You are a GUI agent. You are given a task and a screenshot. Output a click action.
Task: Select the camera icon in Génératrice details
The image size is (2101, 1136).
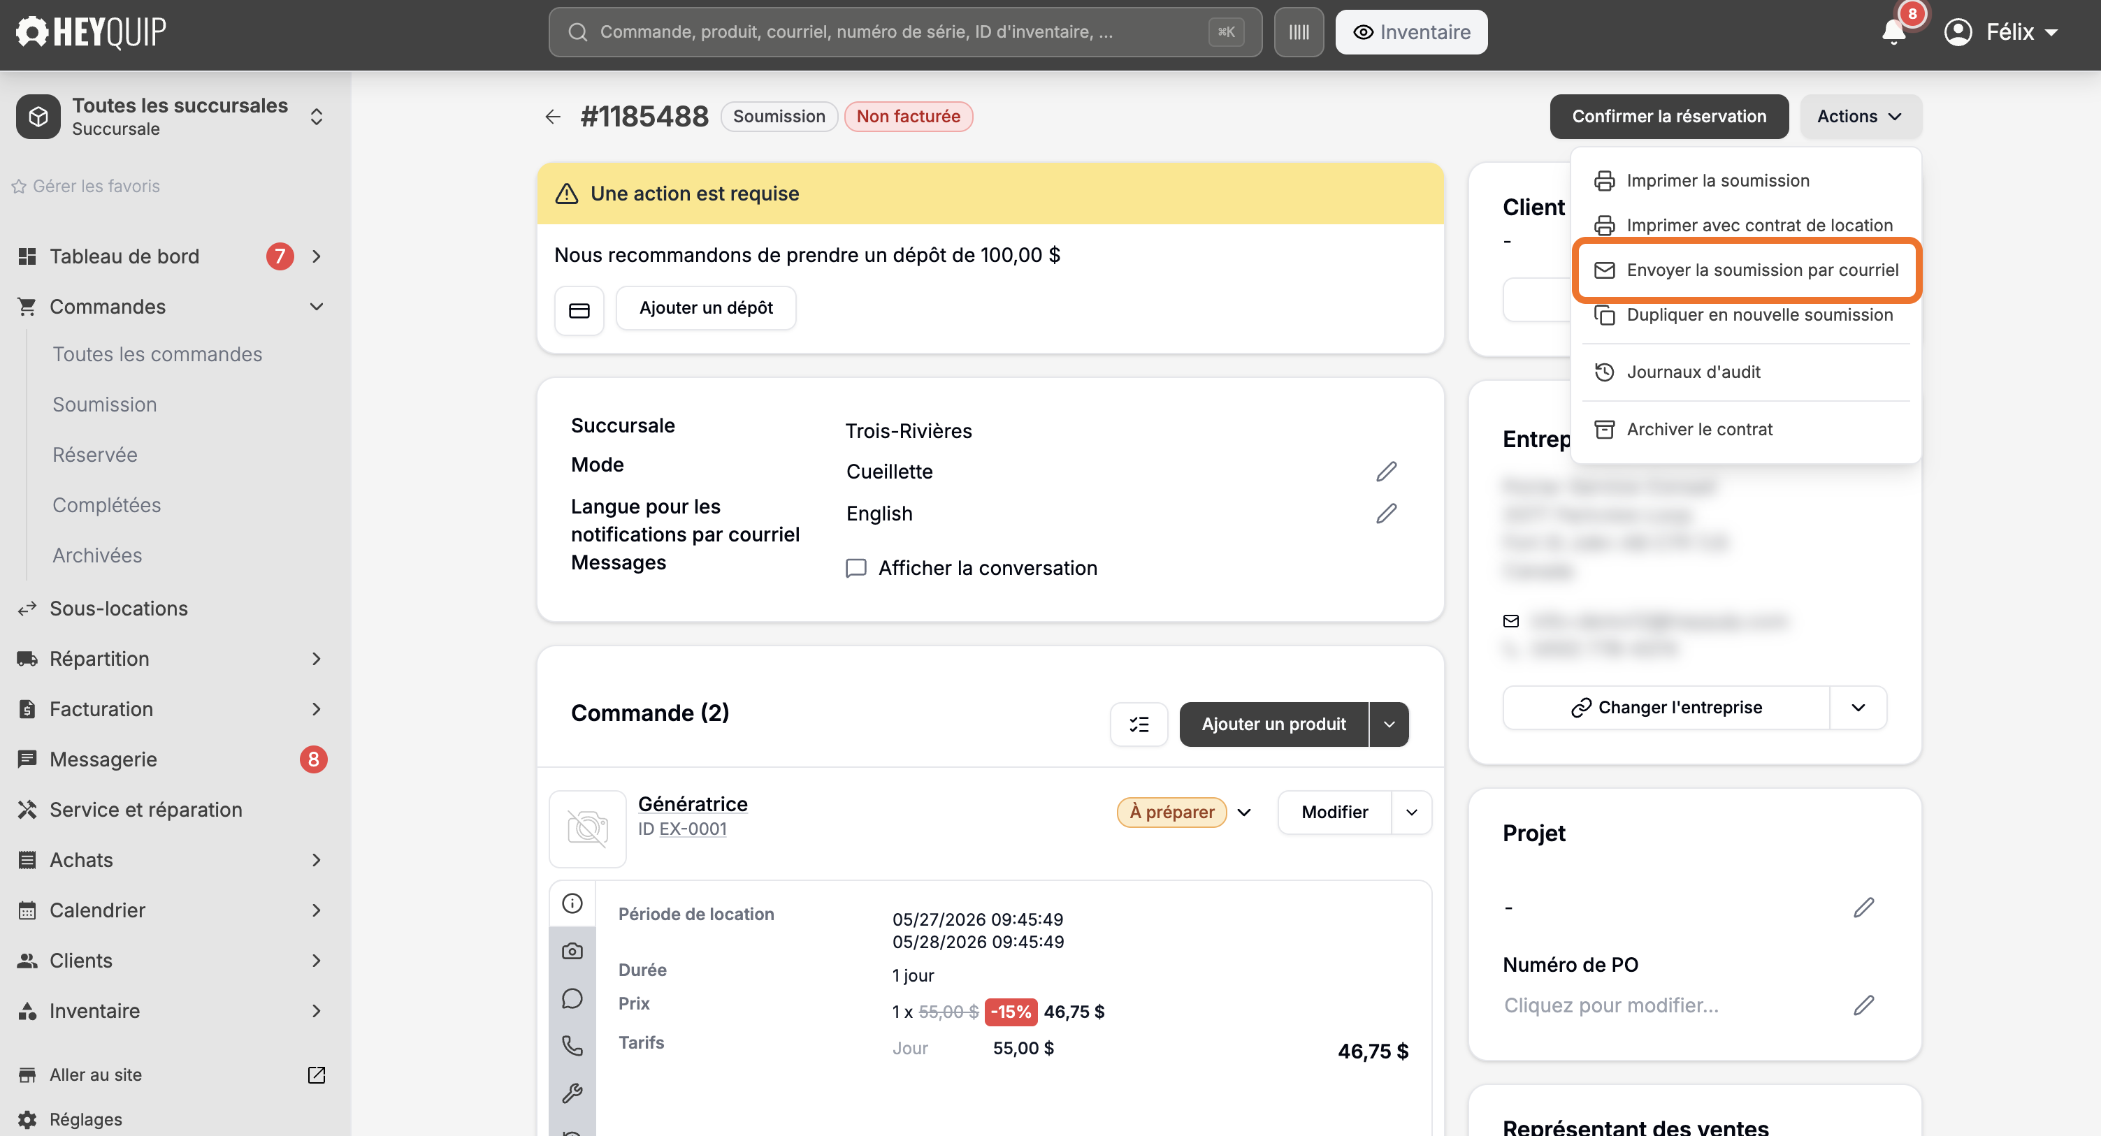click(572, 951)
